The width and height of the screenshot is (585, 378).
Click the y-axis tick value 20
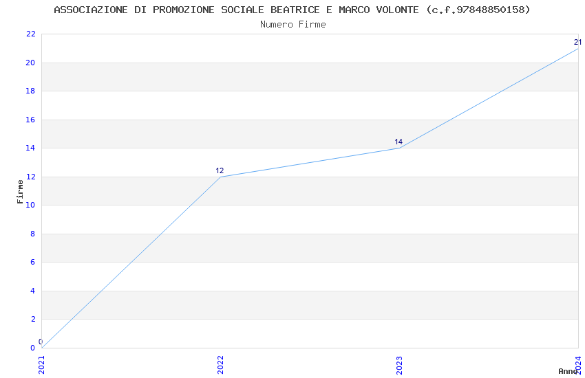coord(30,63)
